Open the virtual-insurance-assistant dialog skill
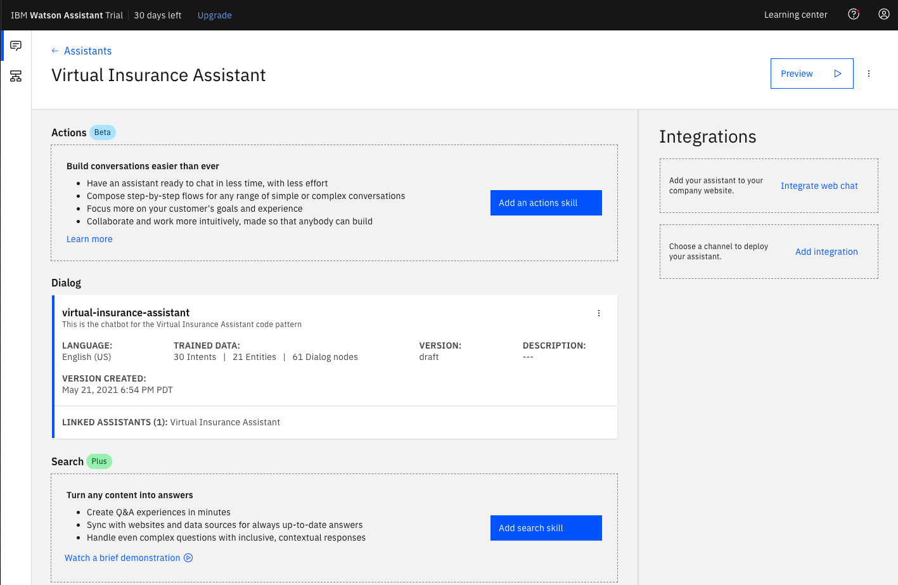Viewport: 898px width, 585px height. tap(125, 312)
